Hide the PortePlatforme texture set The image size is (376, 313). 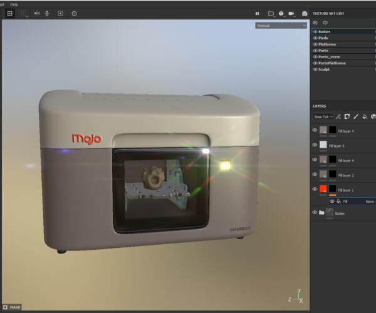click(x=315, y=63)
